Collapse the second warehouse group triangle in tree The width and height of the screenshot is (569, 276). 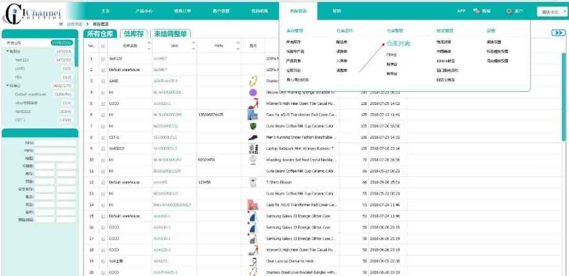coord(7,86)
